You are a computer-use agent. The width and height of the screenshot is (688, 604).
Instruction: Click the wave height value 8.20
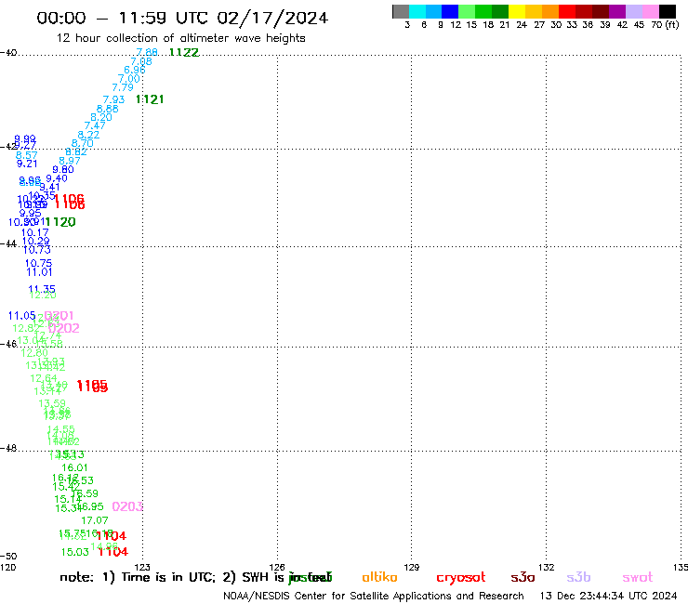tap(101, 117)
